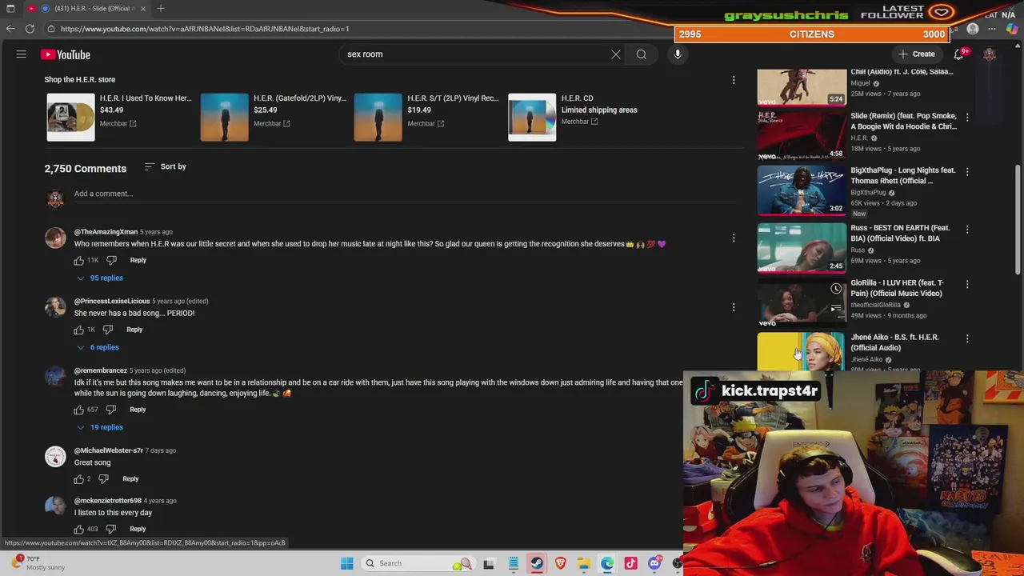Open a new browser tab
Viewport: 1024px width, 576px height.
point(161,8)
